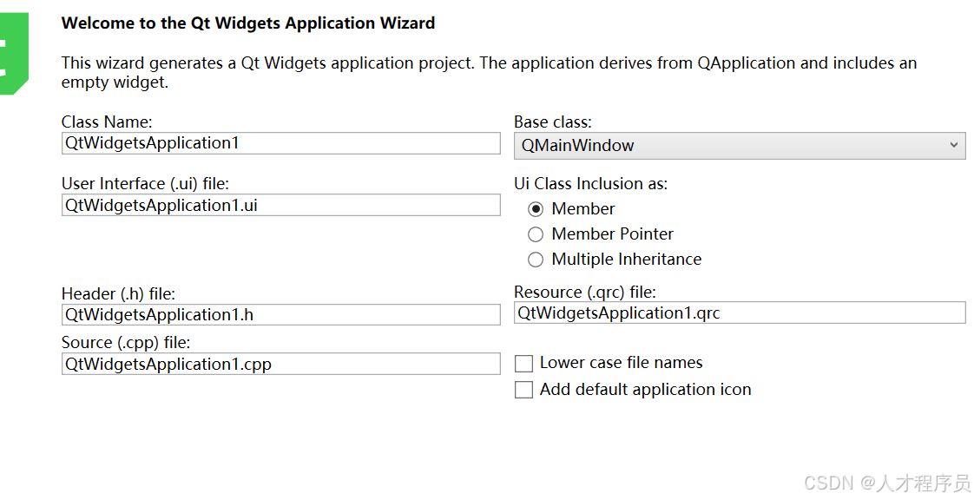This screenshot has width=974, height=500.
Task: Click the "Source (.cpp) file:" label
Action: click(x=126, y=342)
